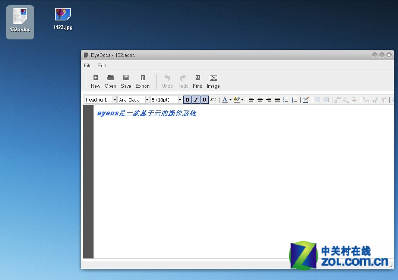Insert a picture with the Image icon
Screen dimensions: 398x280
point(213,78)
